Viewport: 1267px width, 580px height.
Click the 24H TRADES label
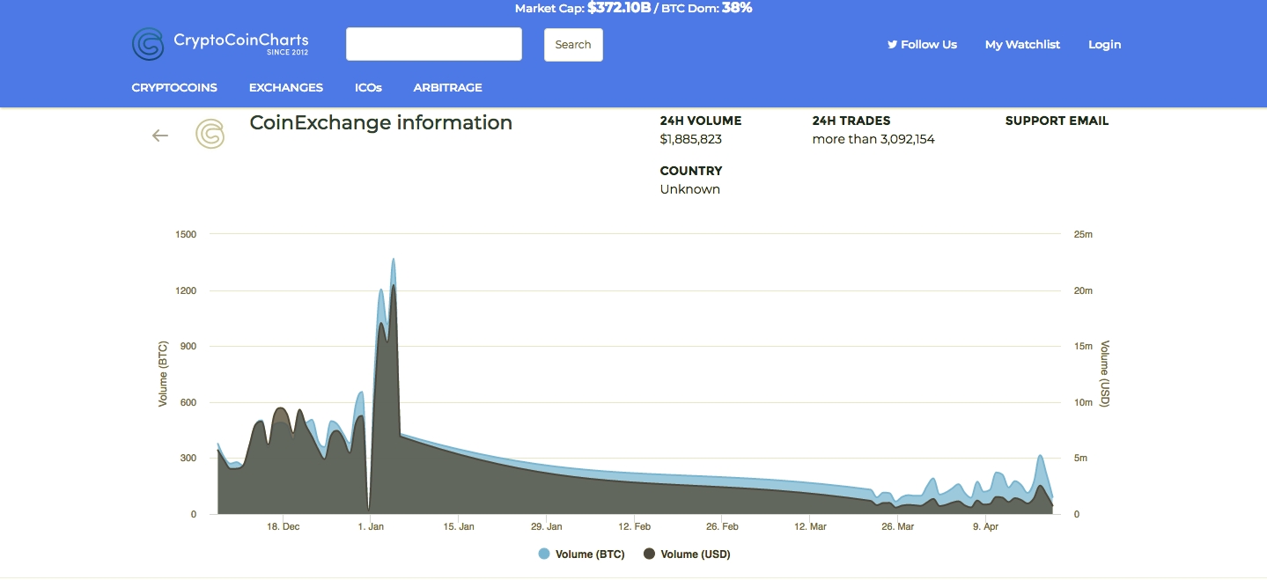click(851, 121)
